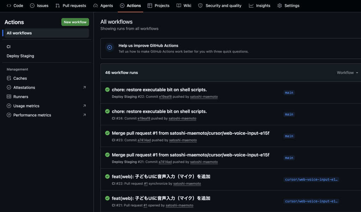Select the Actions tab
This screenshot has width=361, height=212.
point(130,6)
